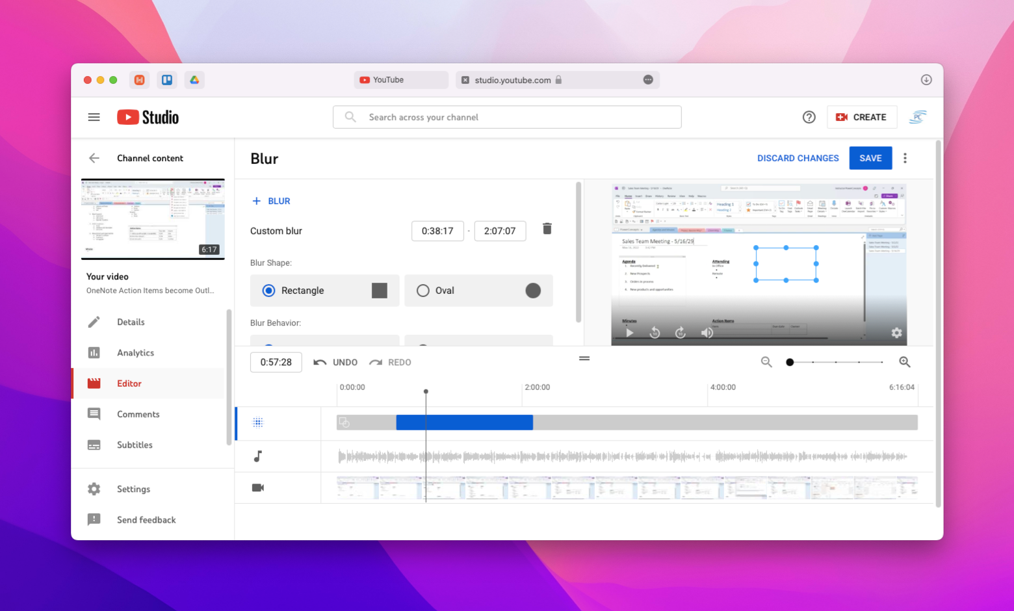Open preview player settings gear
Image resolution: width=1014 pixels, height=611 pixels.
click(x=896, y=333)
